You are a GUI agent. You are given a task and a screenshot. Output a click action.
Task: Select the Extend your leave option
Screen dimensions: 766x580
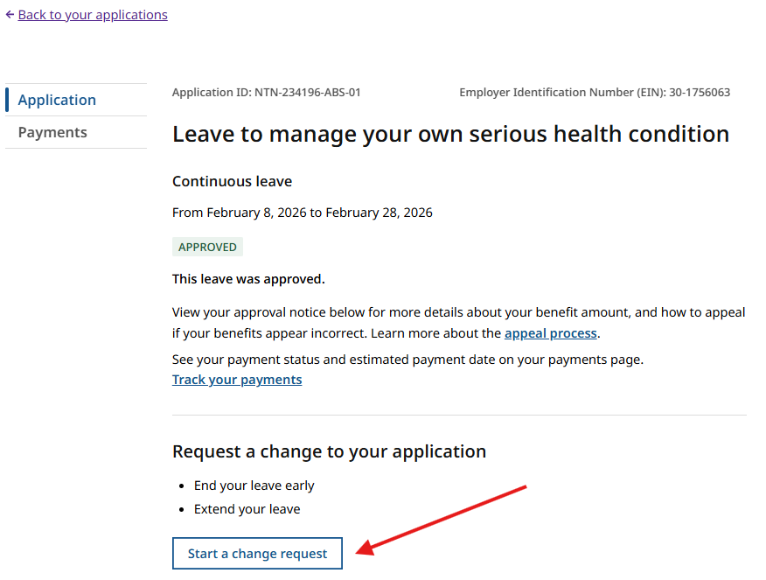tap(247, 508)
